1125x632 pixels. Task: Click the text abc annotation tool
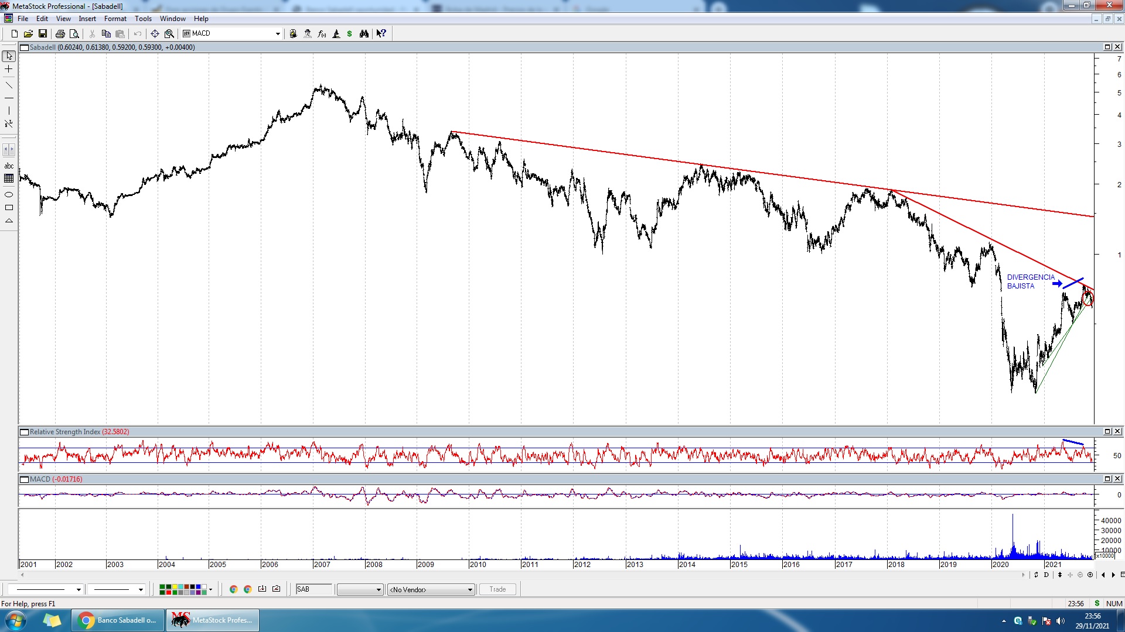[x=9, y=166]
